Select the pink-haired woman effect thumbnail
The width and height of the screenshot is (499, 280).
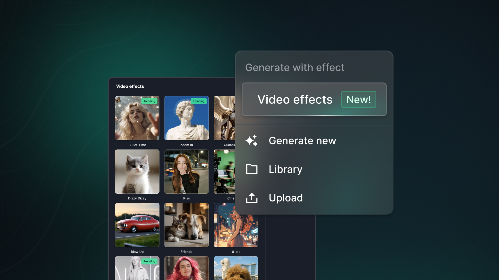click(186, 268)
